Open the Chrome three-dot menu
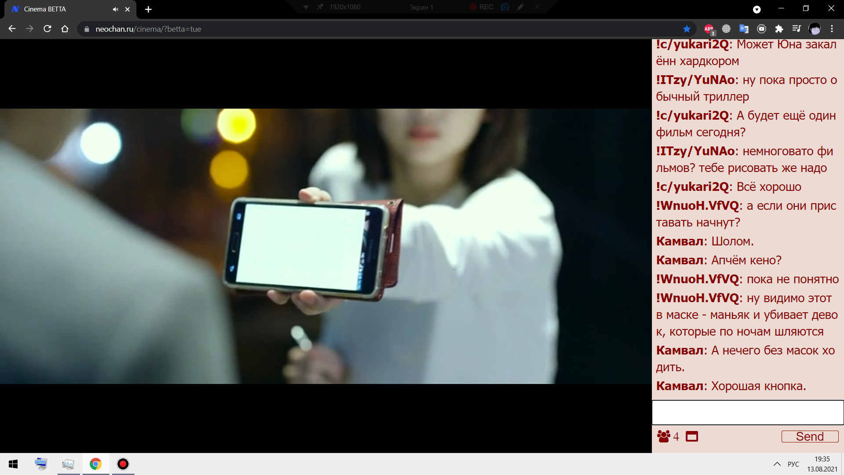 coord(832,29)
